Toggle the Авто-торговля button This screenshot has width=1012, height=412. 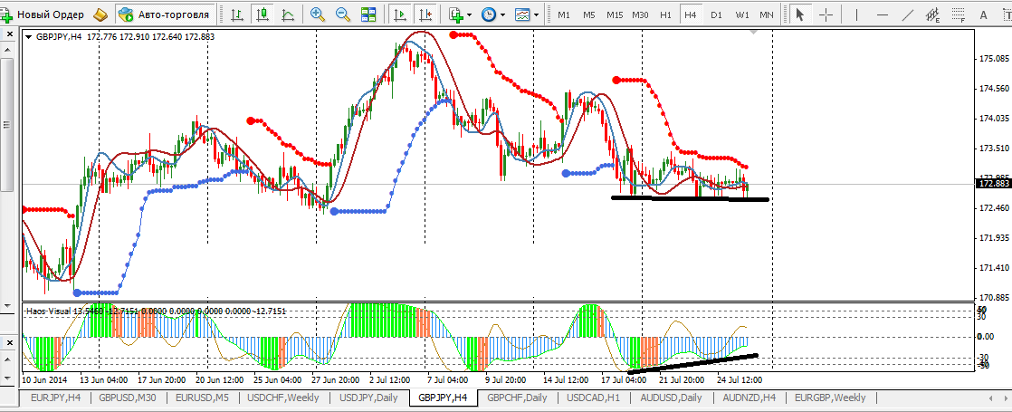tap(164, 14)
